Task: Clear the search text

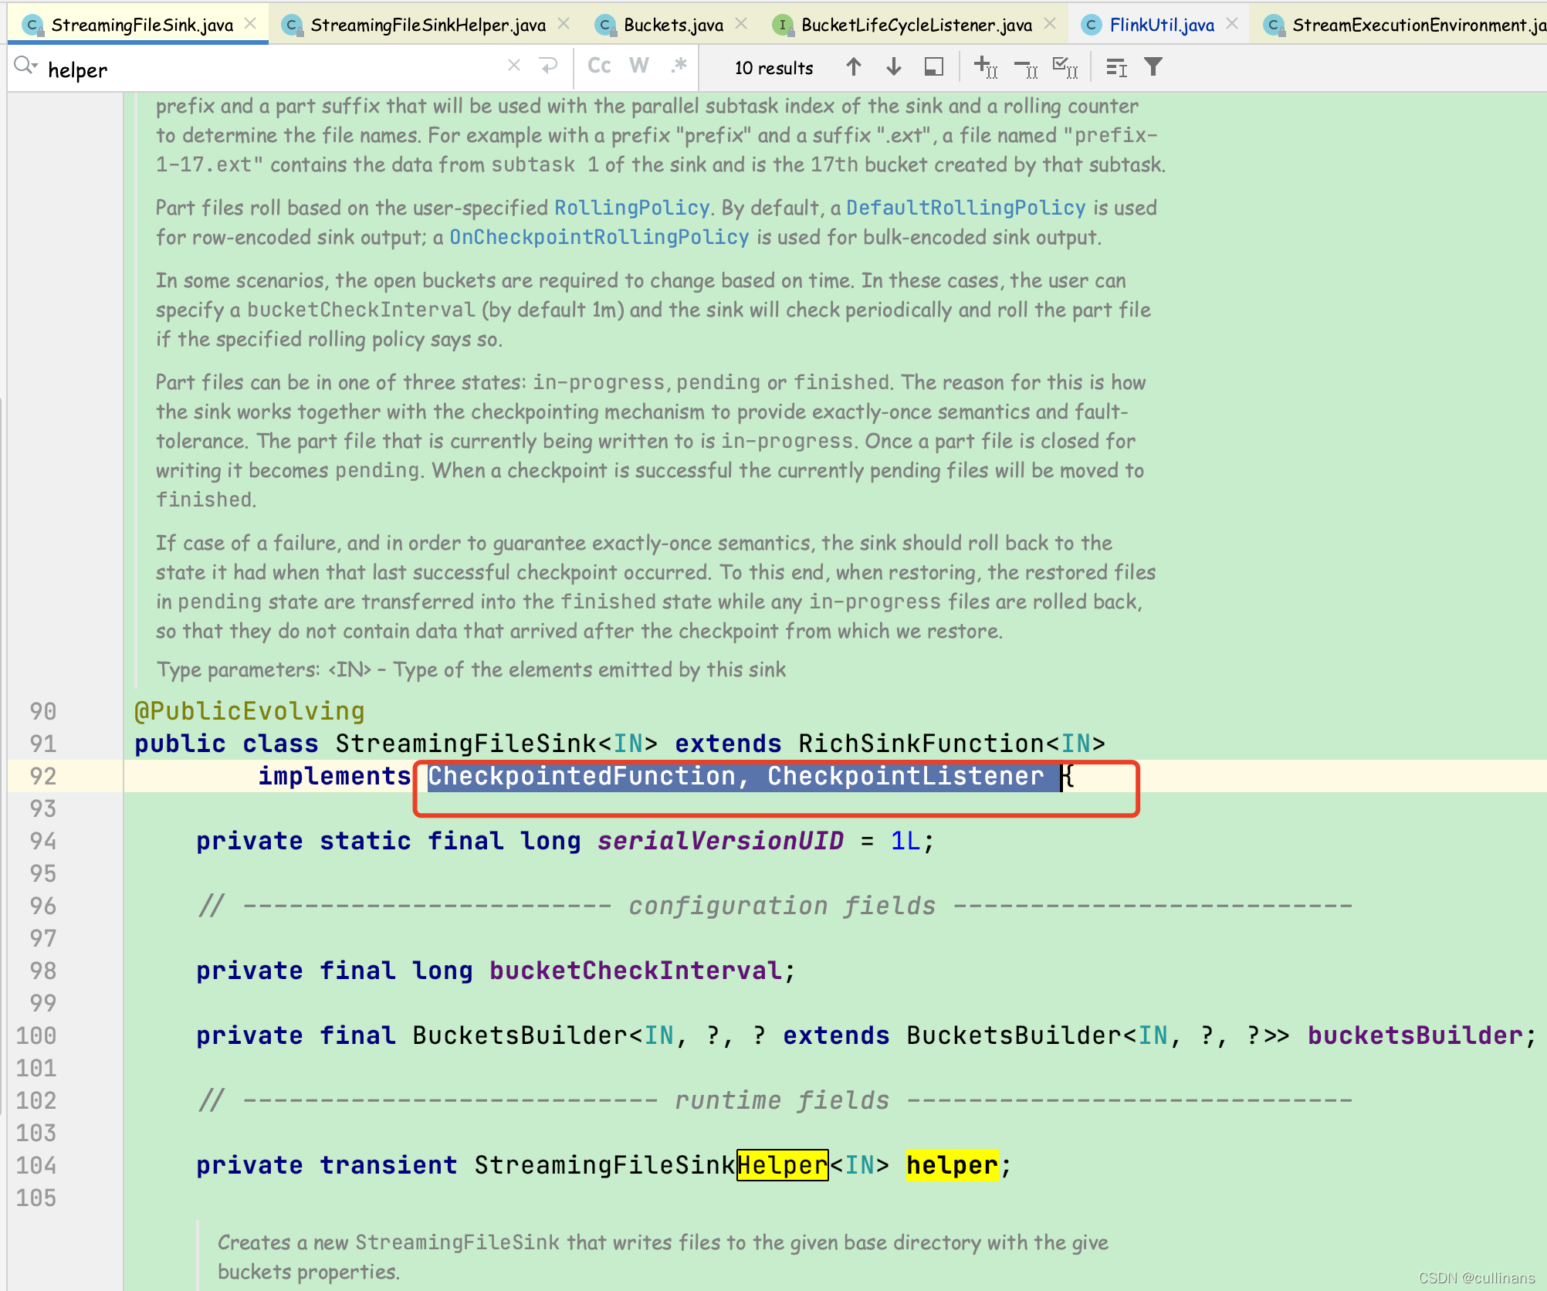Action: [514, 66]
